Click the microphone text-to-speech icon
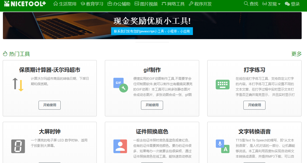Viewport: 307px width, 163px height. click(223, 146)
